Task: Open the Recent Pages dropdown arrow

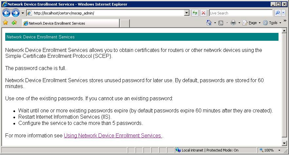Action: (23, 13)
